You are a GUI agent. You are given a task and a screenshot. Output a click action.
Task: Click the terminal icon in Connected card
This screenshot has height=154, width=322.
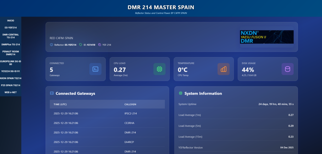(95, 69)
